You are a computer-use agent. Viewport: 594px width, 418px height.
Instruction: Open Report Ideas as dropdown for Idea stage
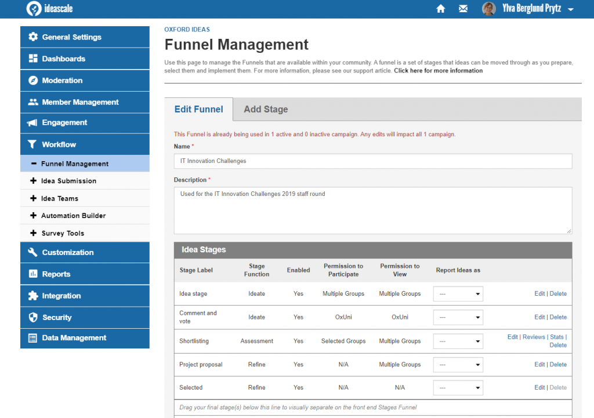(458, 294)
